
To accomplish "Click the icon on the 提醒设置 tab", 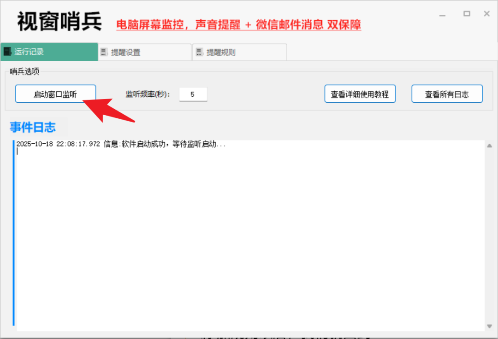I will pyautogui.click(x=104, y=52).
